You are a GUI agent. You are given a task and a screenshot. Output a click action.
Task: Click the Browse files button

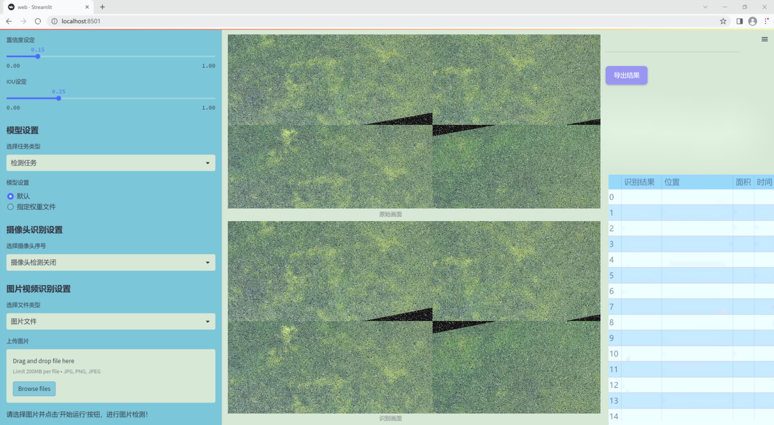[34, 388]
